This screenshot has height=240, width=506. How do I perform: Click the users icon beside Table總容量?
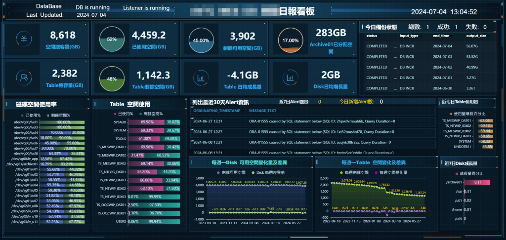24,78
